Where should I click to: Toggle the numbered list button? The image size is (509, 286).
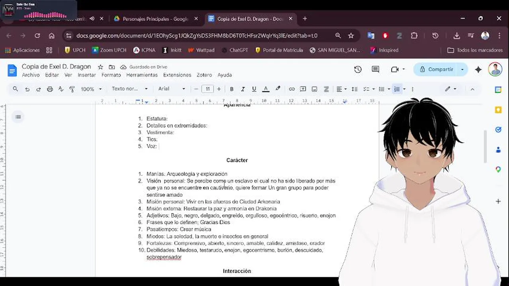[x=397, y=89]
